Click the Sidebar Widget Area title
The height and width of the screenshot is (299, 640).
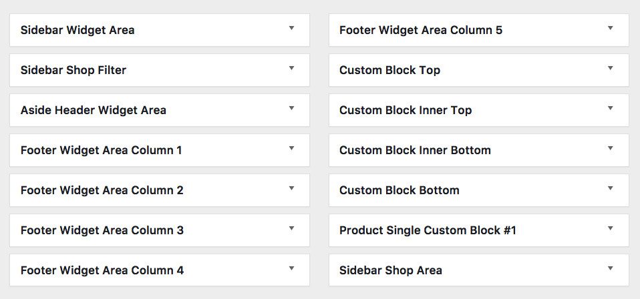(x=77, y=30)
